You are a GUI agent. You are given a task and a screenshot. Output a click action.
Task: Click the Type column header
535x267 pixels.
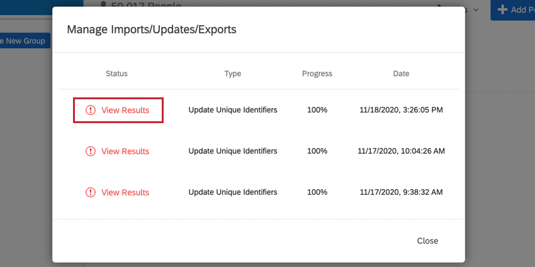[233, 74]
